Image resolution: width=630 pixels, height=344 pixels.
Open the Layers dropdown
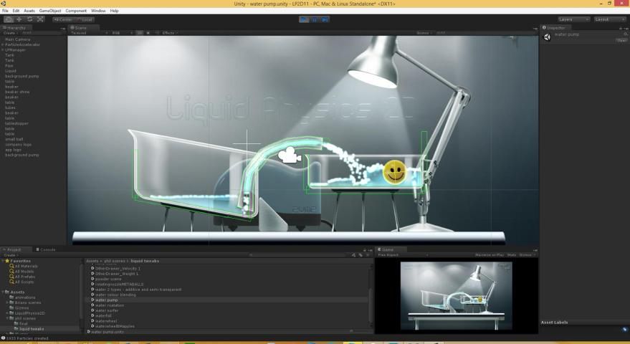[x=573, y=19]
